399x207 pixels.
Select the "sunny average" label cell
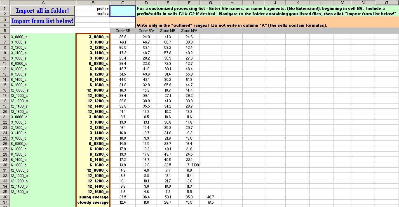[x=93, y=197]
